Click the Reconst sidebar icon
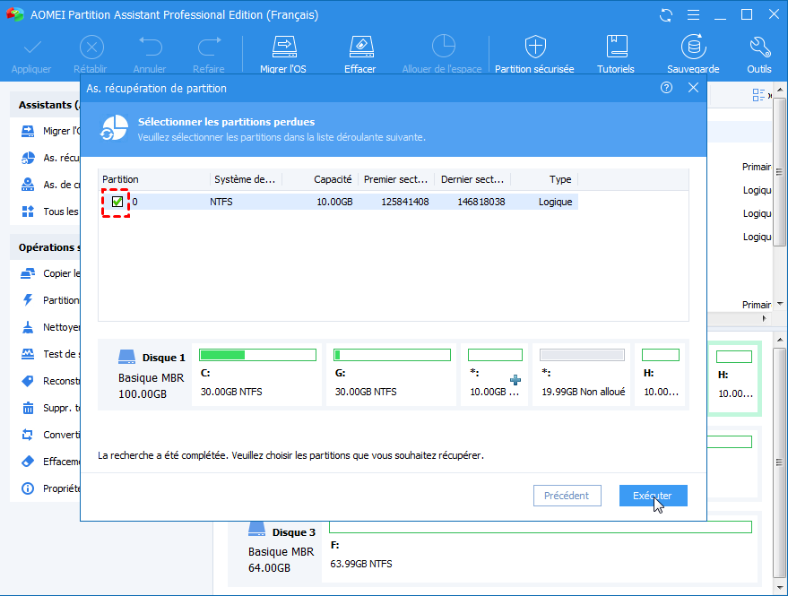788x596 pixels. tap(28, 381)
